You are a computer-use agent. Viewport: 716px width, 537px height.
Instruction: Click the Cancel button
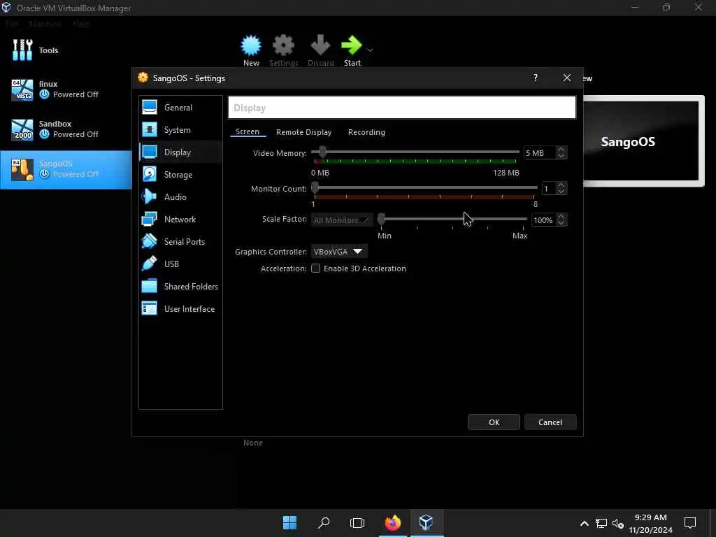click(550, 422)
